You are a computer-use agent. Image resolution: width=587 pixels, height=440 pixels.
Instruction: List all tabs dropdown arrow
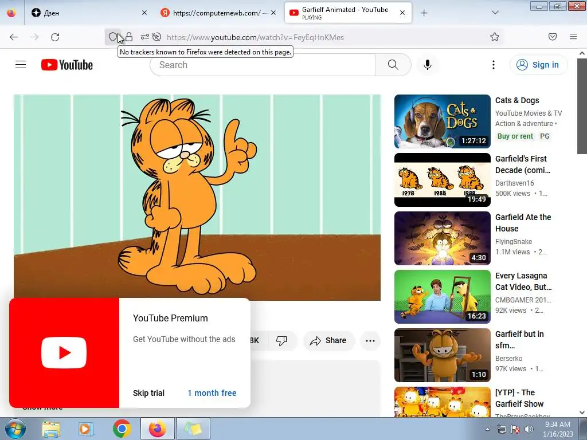tap(495, 13)
